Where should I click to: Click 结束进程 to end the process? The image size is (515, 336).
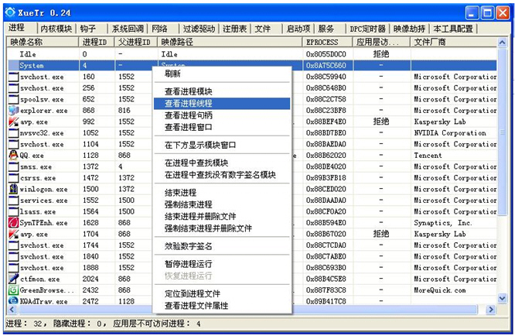180,193
